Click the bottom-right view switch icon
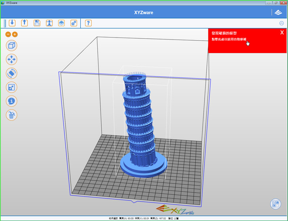The height and width of the screenshot is (221, 288). [x=275, y=204]
